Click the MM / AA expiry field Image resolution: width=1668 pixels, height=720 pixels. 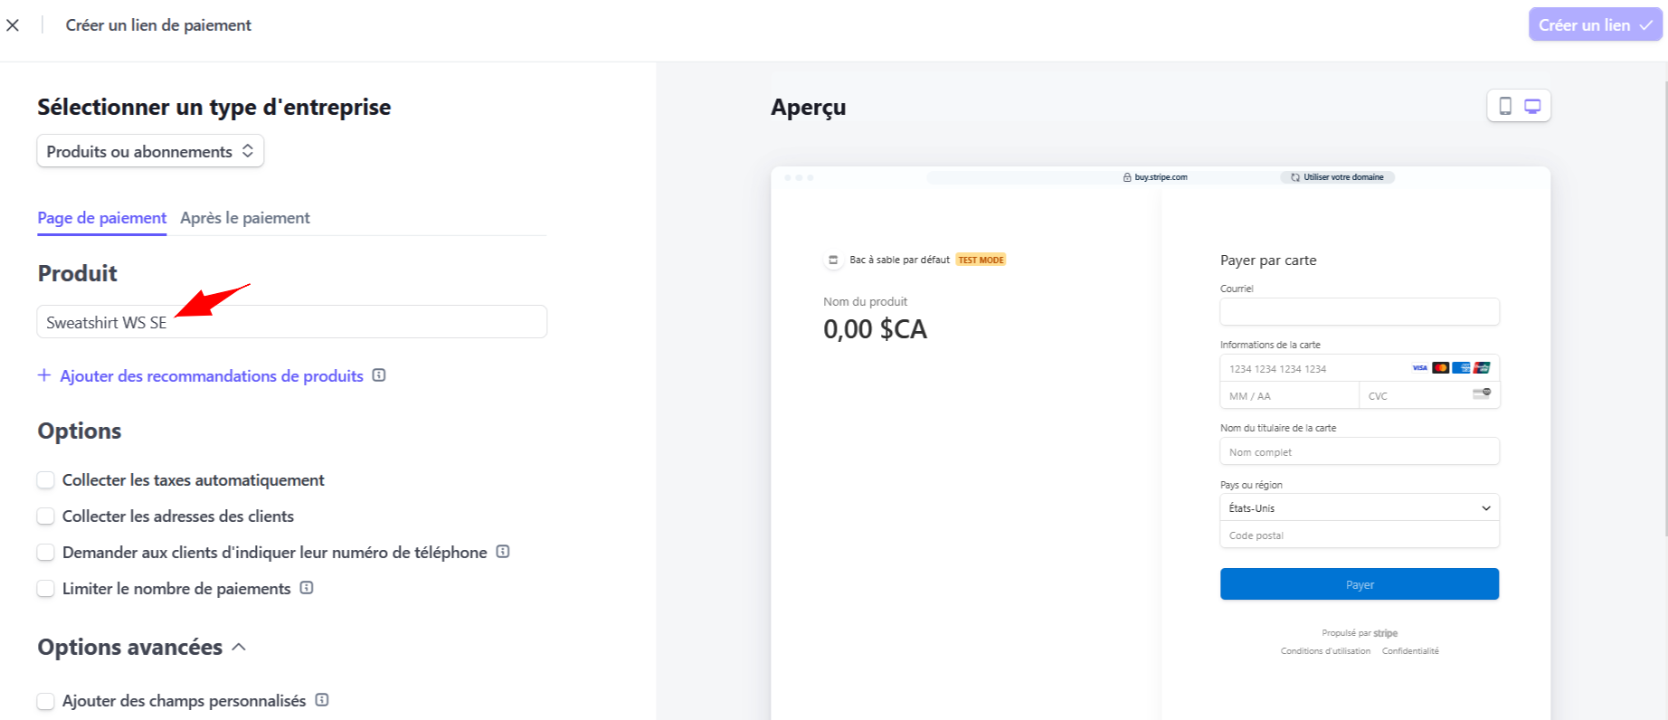tap(1289, 395)
